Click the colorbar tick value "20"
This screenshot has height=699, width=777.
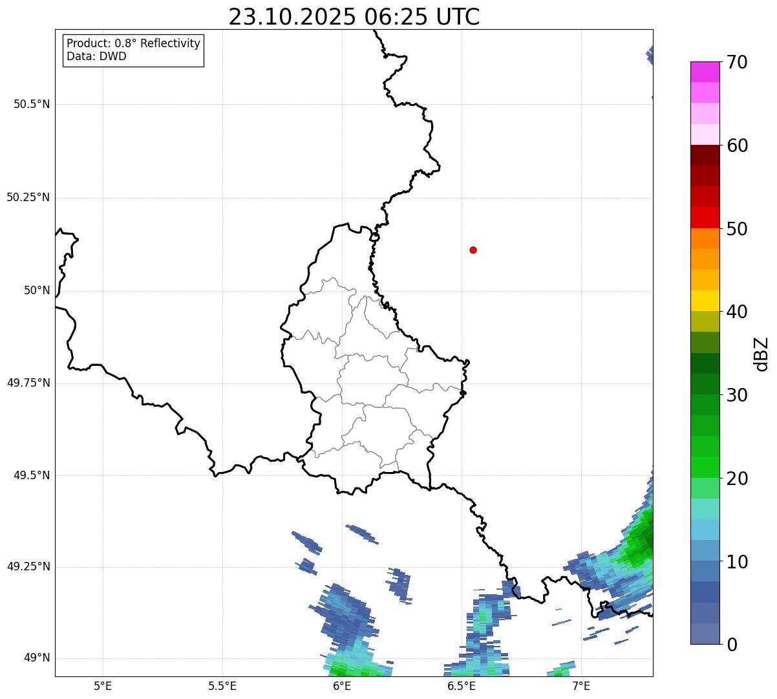click(x=737, y=479)
